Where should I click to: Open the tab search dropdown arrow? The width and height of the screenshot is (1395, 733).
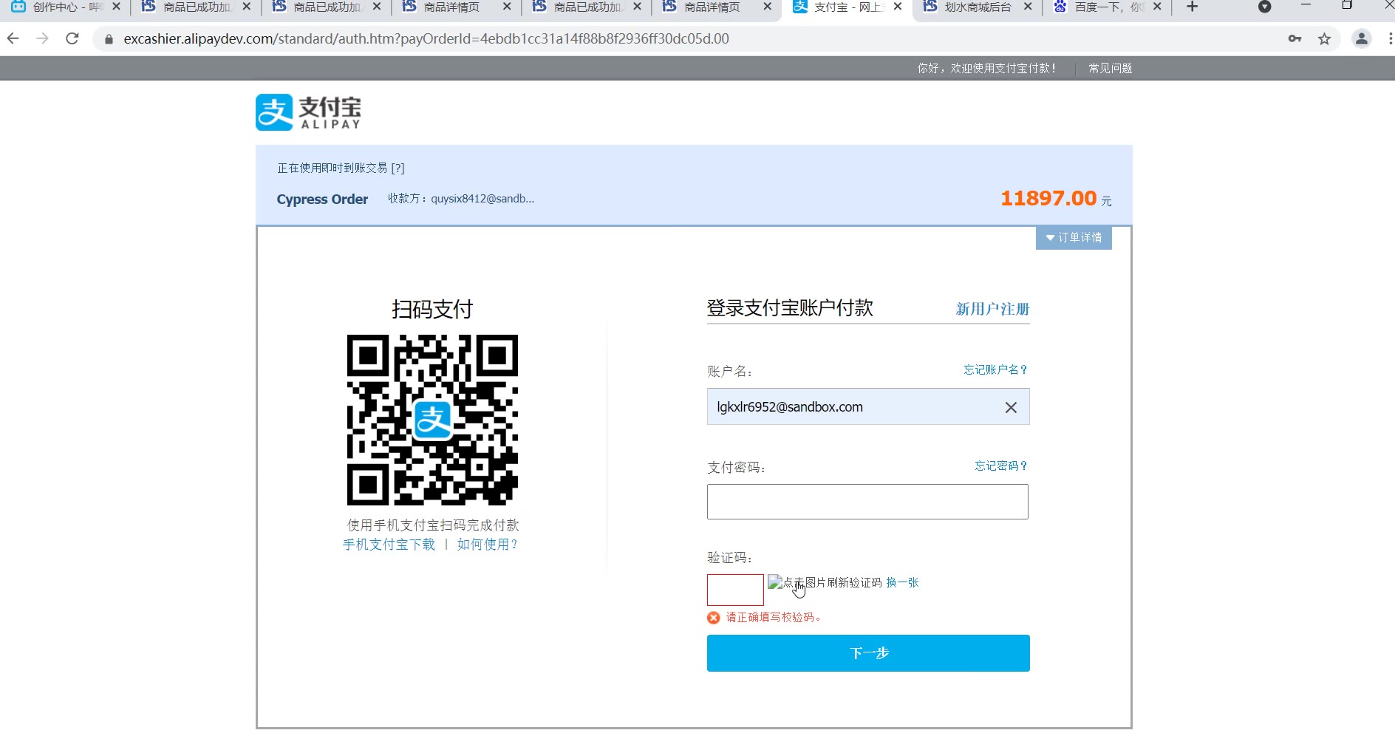pos(1264,7)
